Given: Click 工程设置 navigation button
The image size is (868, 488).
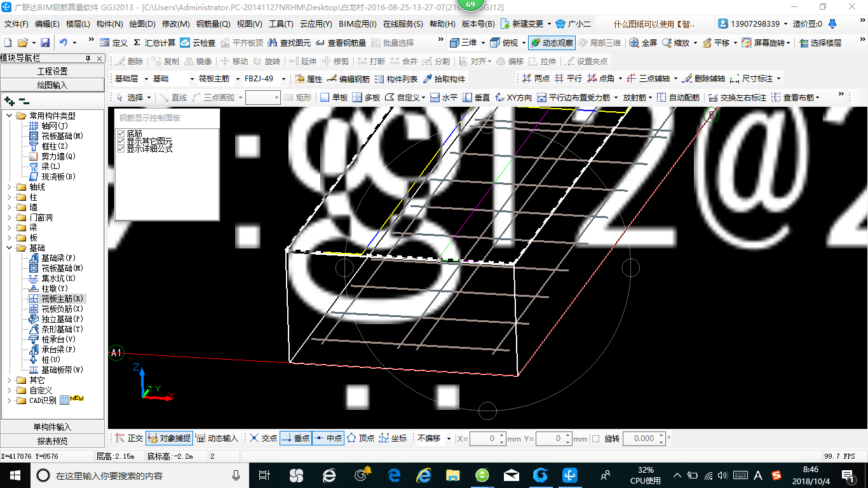Looking at the screenshot, I should 52,71.
